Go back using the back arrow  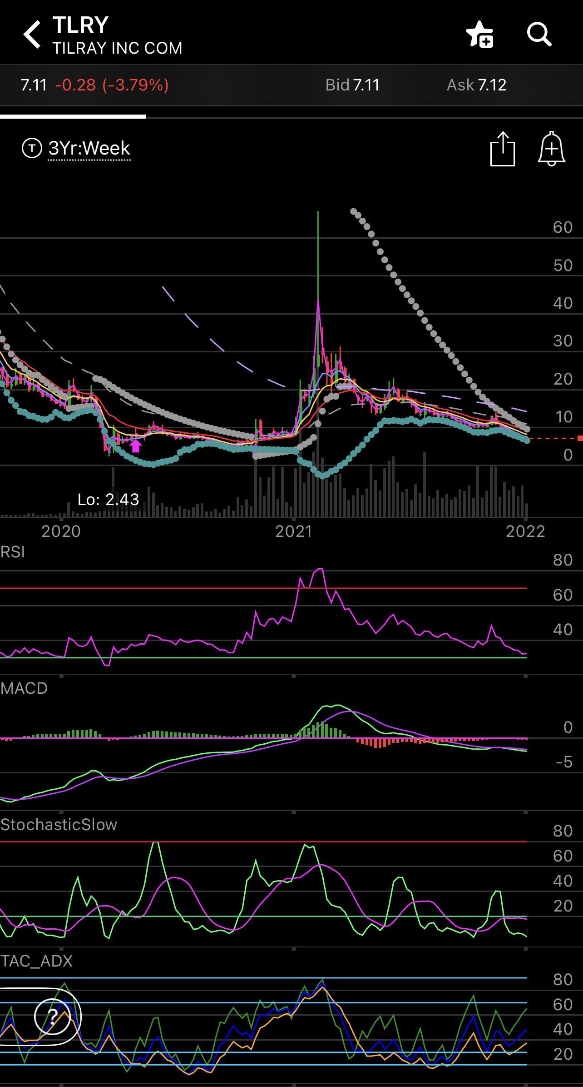32,34
